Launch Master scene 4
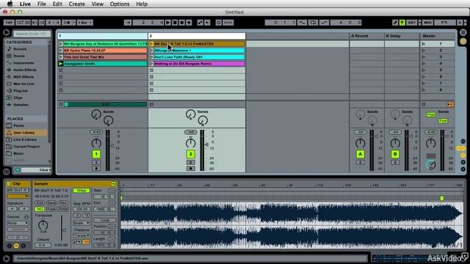This screenshot has height=264, width=470. 424,64
